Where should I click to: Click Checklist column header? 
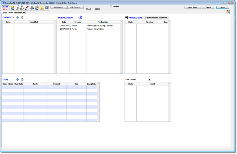point(34,22)
